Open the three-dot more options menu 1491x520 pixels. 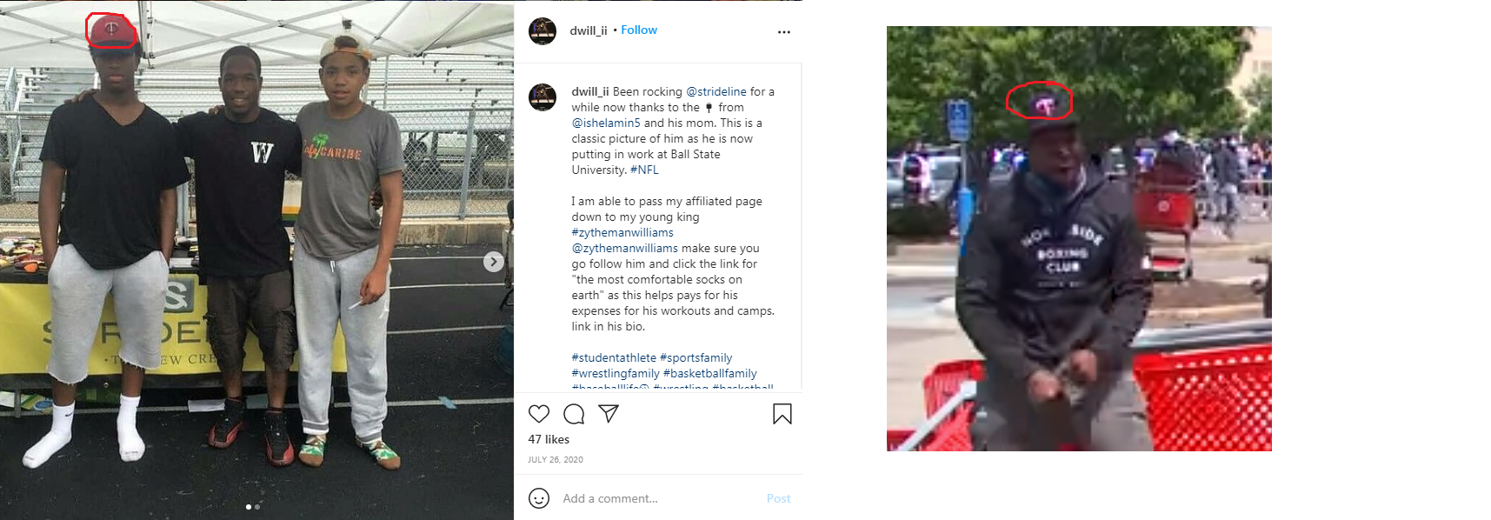click(784, 32)
